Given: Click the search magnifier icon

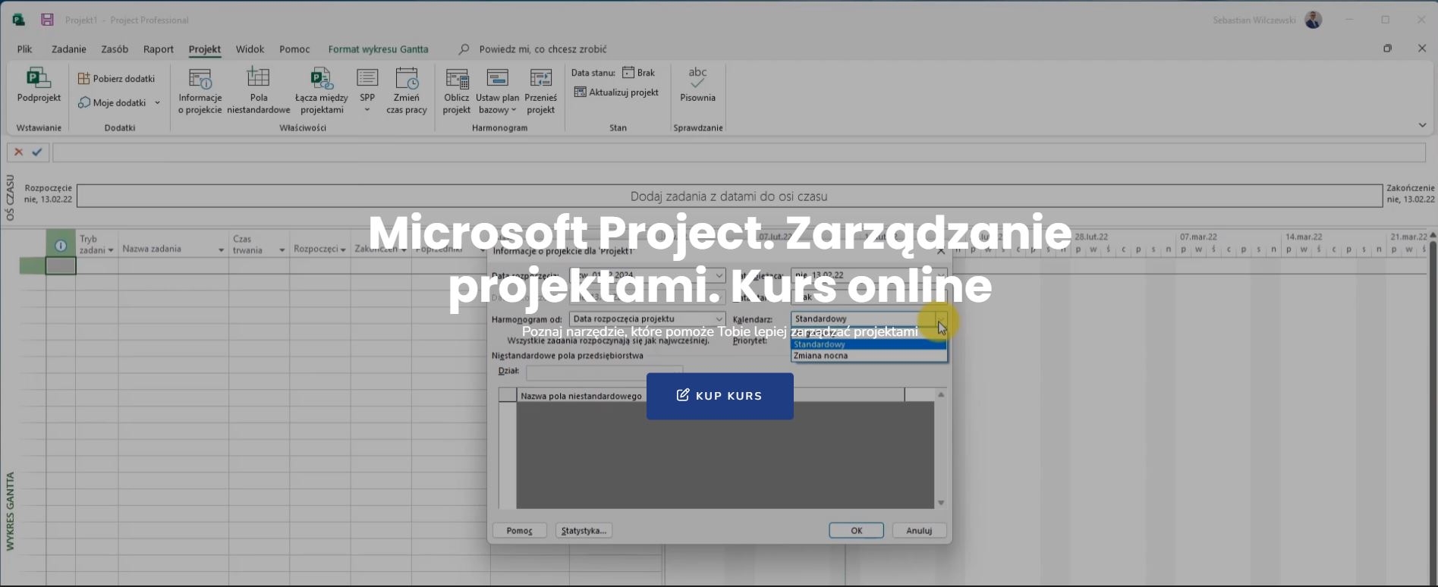Looking at the screenshot, I should click(x=464, y=49).
